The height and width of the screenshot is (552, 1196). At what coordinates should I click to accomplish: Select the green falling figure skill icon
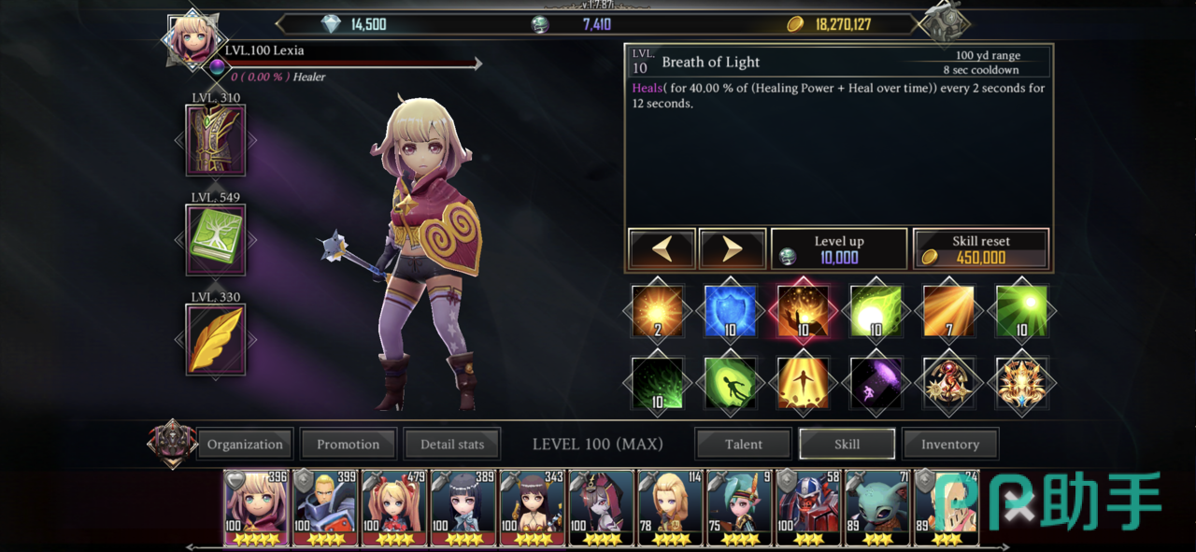tap(730, 384)
